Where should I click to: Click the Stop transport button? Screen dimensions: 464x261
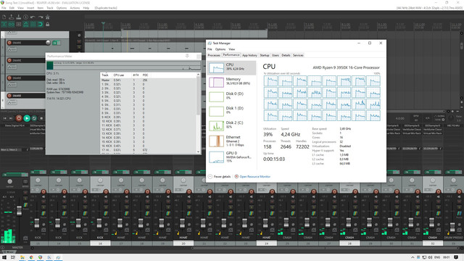pos(41,118)
